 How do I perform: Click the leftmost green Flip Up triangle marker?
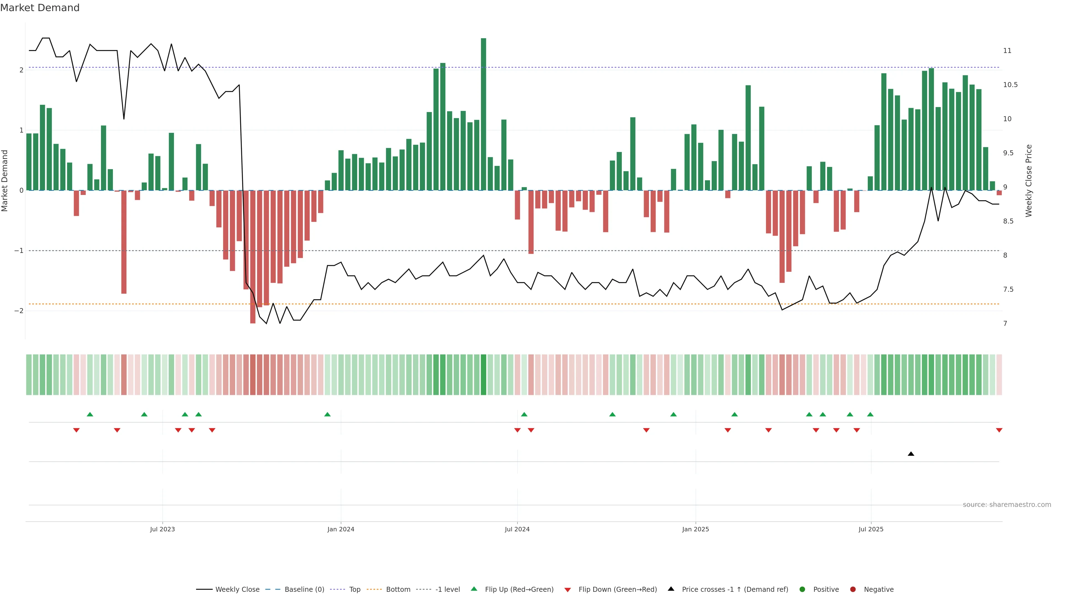click(x=90, y=414)
